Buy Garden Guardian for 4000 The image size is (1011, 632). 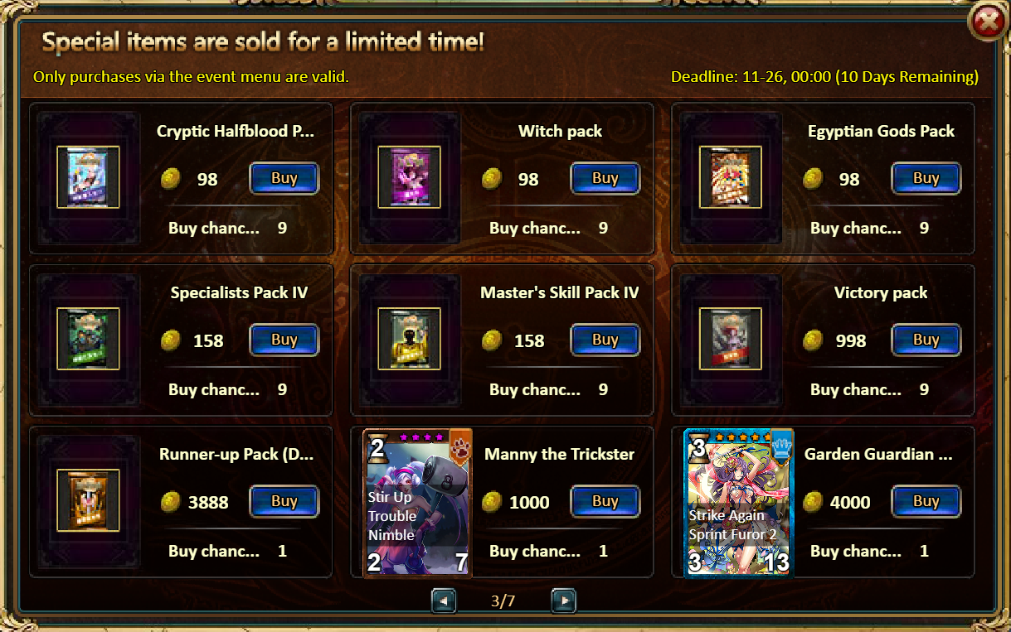click(x=926, y=501)
